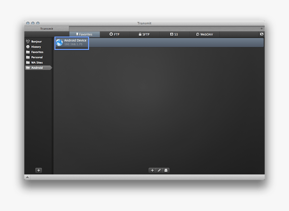Switch to the FTP connection tab

(115, 35)
